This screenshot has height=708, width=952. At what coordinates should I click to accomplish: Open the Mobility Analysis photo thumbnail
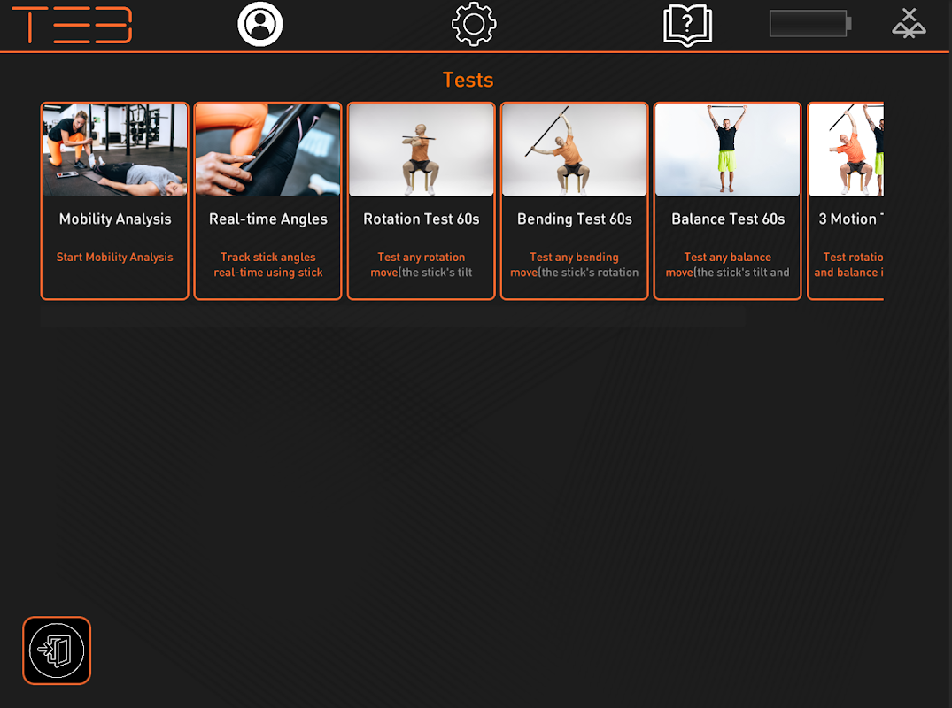point(115,150)
